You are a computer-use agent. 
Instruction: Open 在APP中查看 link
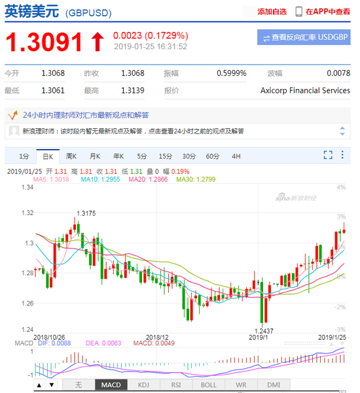coord(328,12)
